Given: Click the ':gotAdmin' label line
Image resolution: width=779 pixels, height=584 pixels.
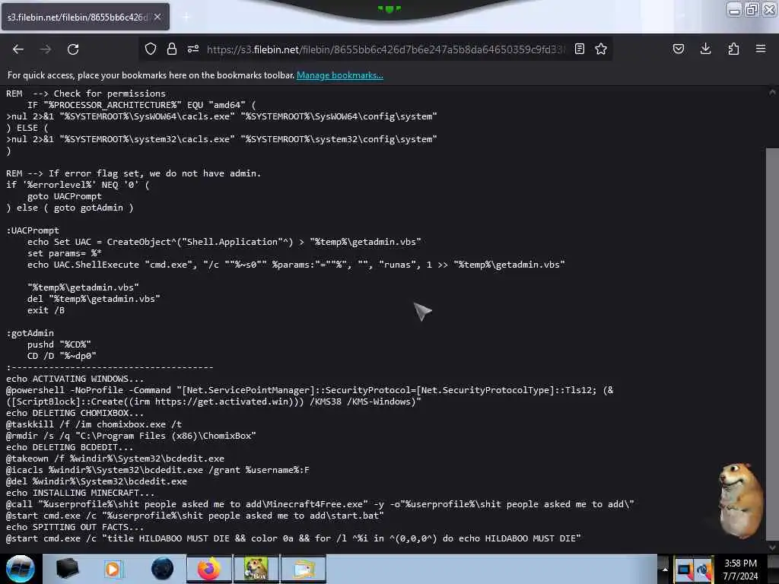Looking at the screenshot, I should [x=30, y=333].
